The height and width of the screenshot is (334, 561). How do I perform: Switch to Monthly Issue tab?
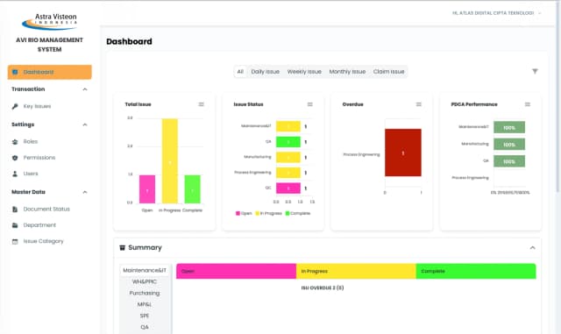tap(347, 72)
